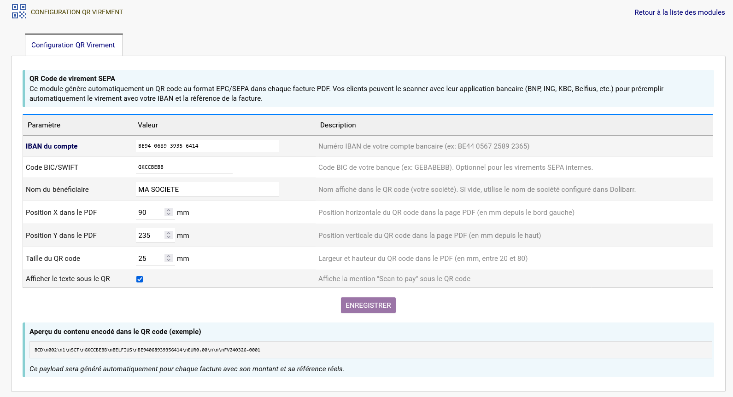Open the Configuration QR Virement tab
Viewport: 733px width, 397px height.
click(x=73, y=45)
